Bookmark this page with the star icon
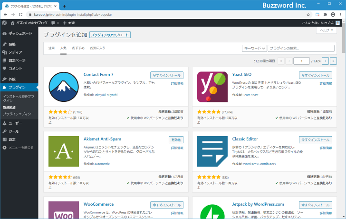The image size is (346, 219). (x=308, y=14)
